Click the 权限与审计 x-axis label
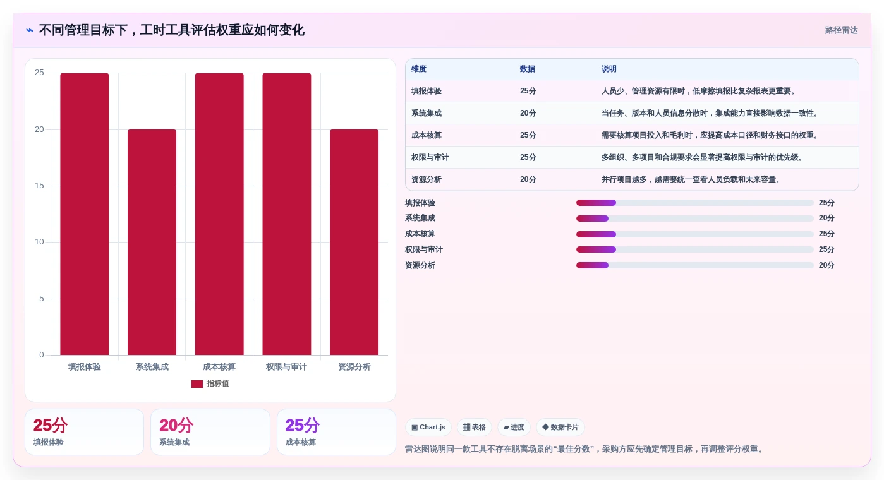The height and width of the screenshot is (480, 884). (287, 367)
